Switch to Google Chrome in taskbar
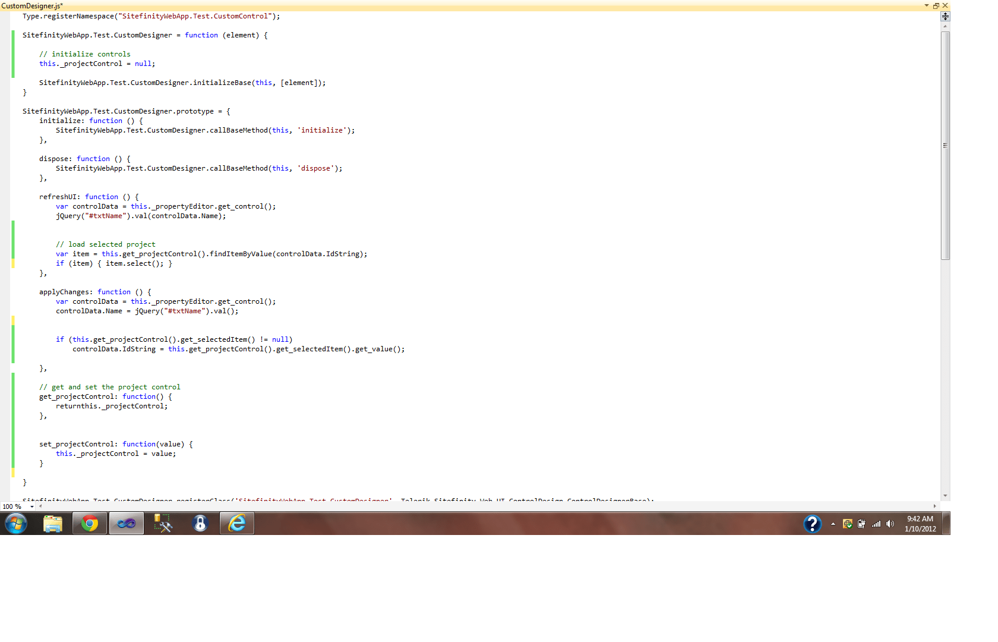 [x=90, y=524]
